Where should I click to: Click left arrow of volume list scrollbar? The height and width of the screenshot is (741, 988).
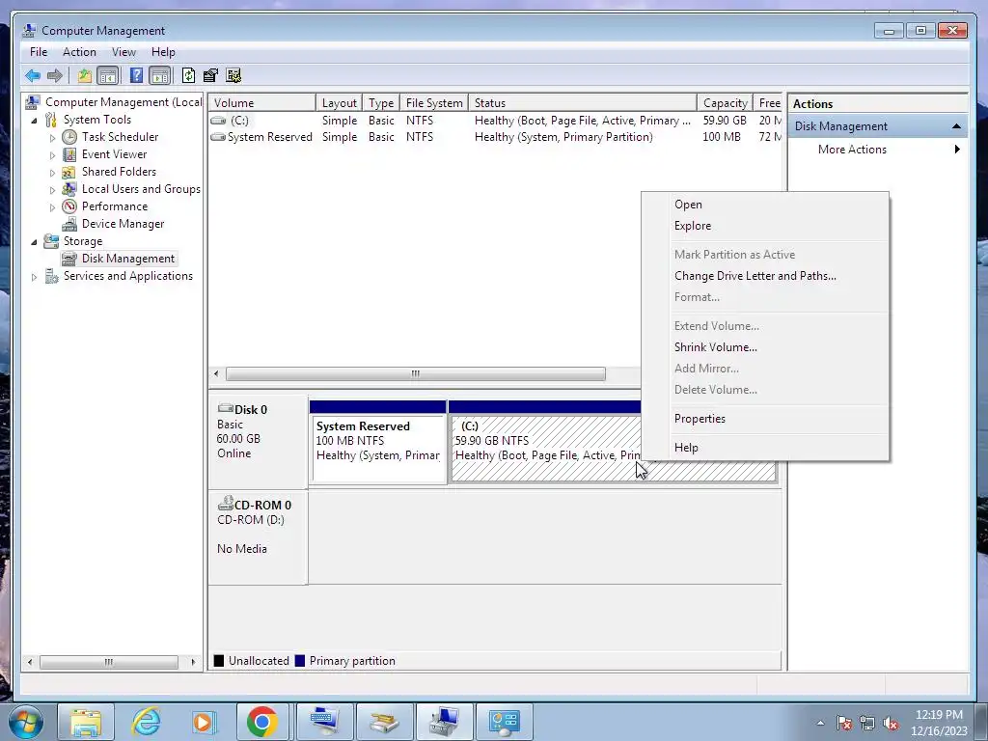[216, 373]
